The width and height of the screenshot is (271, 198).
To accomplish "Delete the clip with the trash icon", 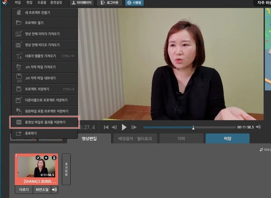I will (54, 158).
